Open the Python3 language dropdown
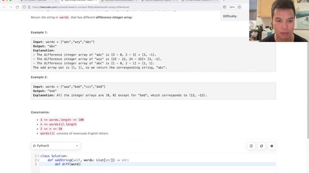Screen dimensions: 309x173 pyautogui.click(x=56, y=146)
